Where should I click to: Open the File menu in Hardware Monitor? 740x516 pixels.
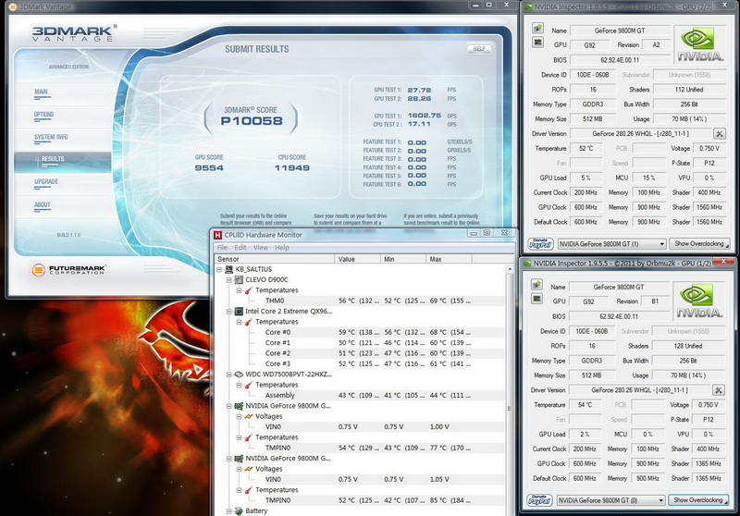tap(222, 248)
